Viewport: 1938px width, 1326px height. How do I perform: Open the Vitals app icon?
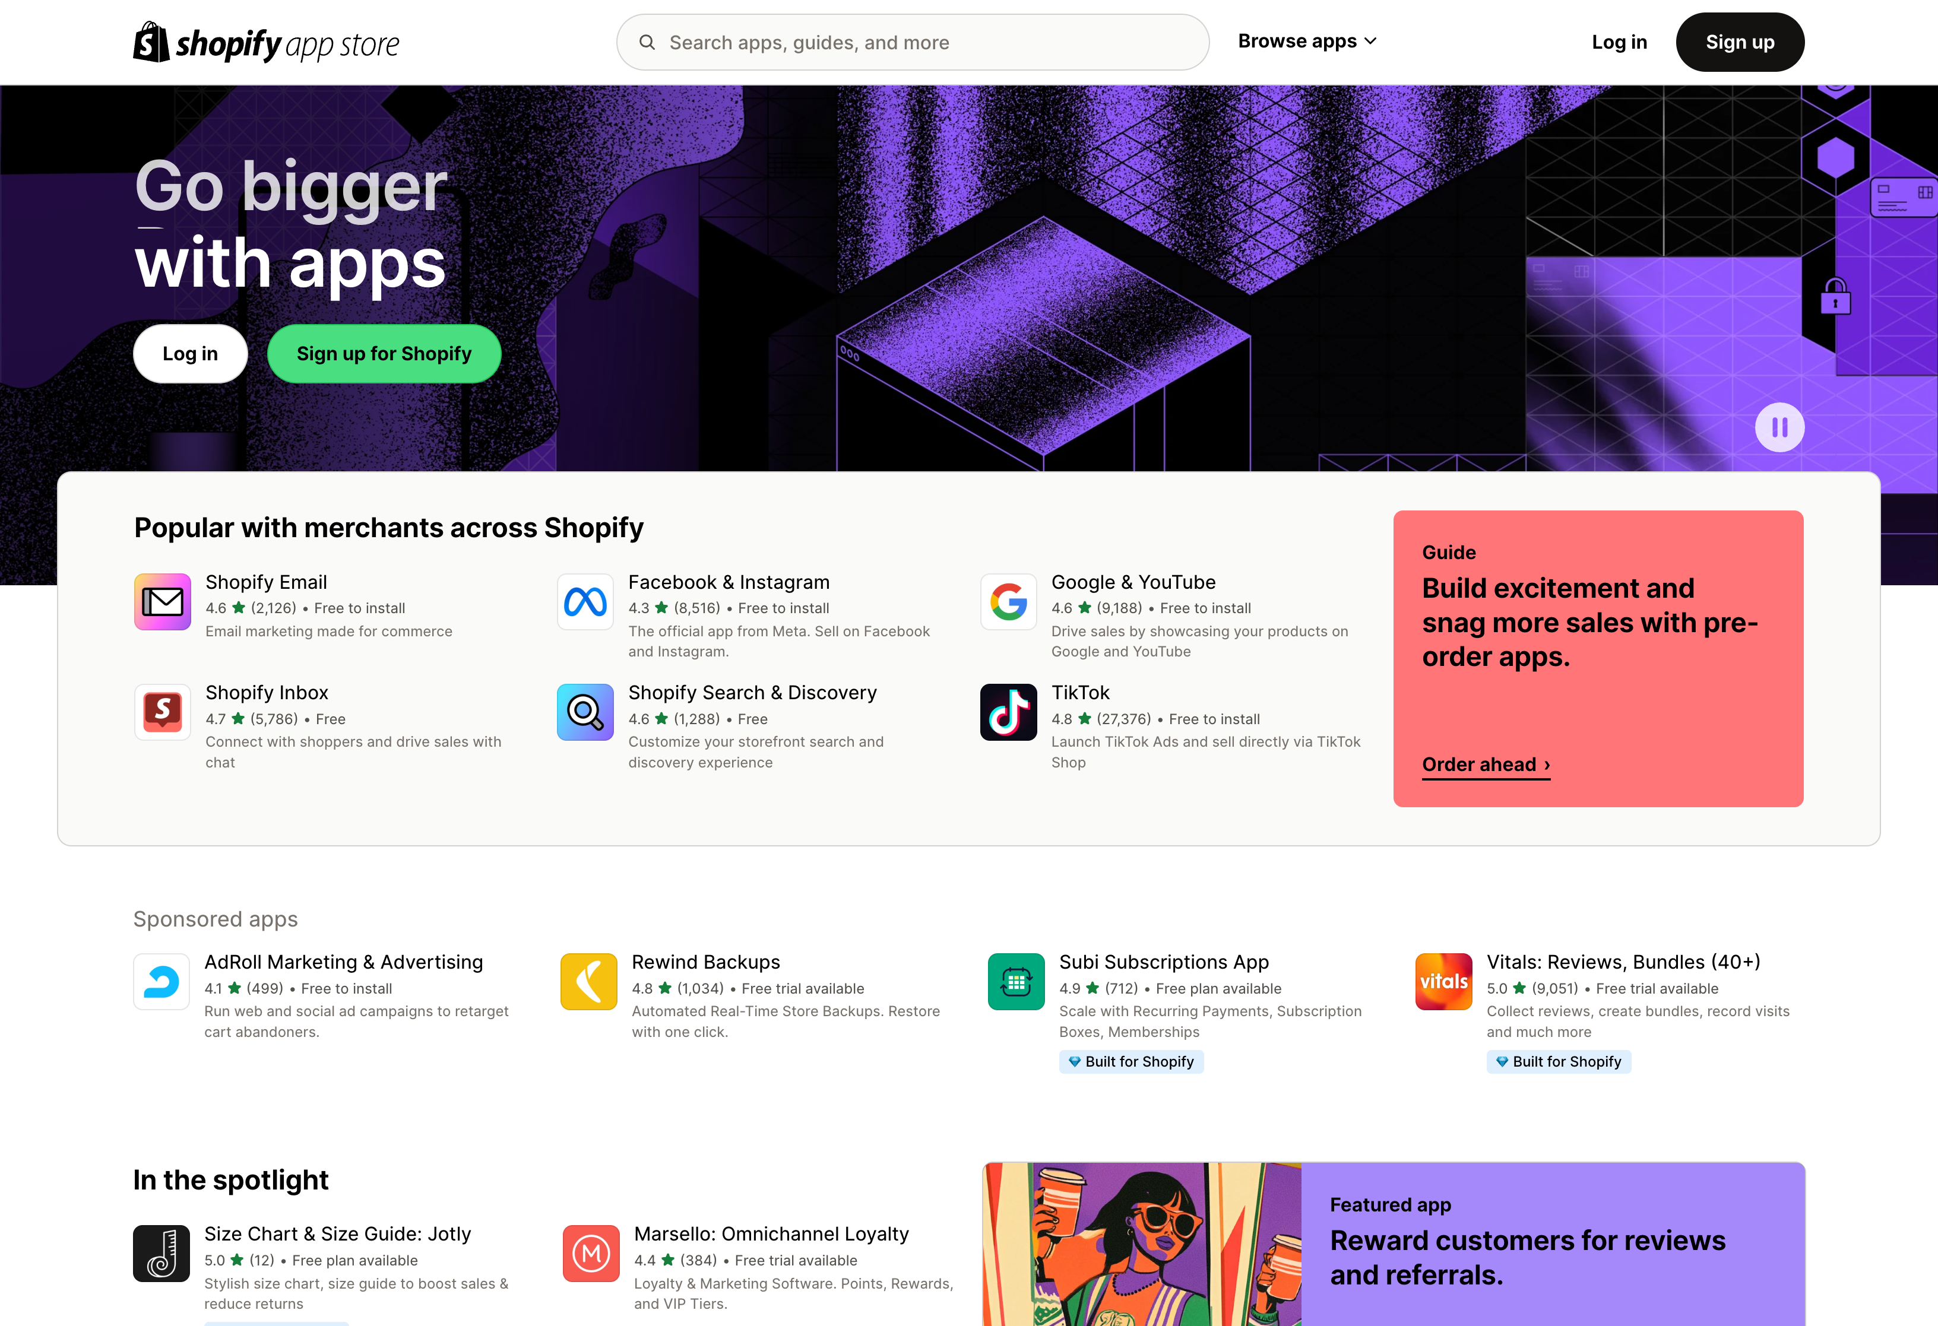(1443, 982)
